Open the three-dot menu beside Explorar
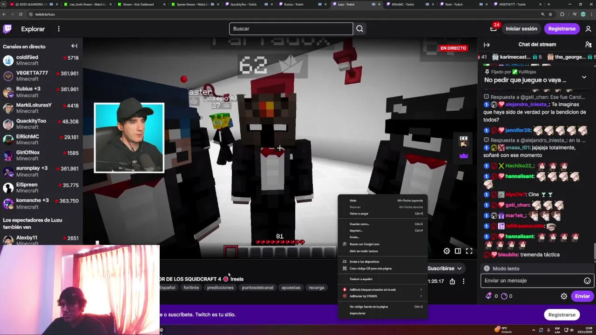 click(59, 29)
